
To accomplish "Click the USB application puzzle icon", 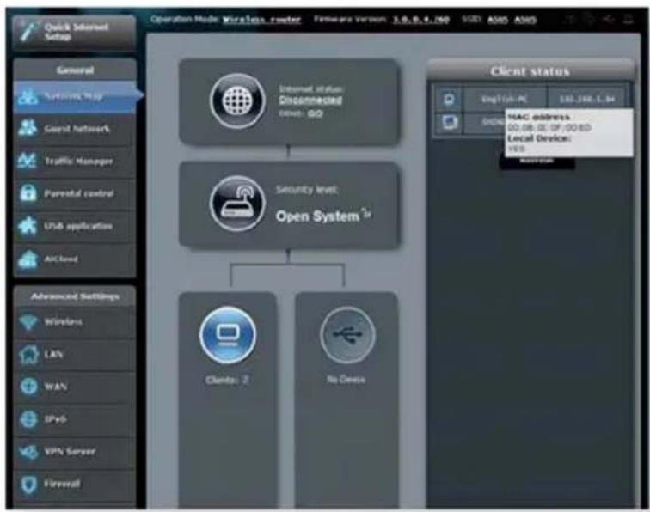I will point(28,226).
